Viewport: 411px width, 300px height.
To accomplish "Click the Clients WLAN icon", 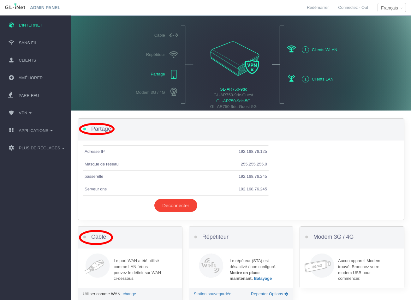I will 291,50.
